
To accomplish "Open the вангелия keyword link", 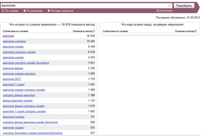I will coord(9,36).
